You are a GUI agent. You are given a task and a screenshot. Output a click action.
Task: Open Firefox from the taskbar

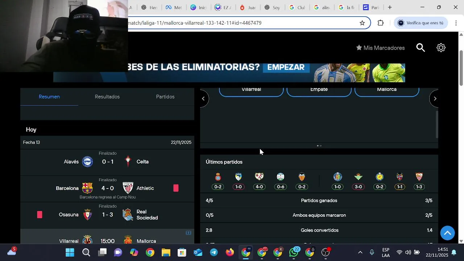click(x=230, y=252)
